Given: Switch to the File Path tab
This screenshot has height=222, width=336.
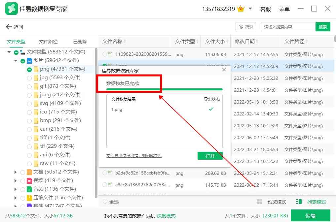Looking at the screenshot, I should click(48, 42).
